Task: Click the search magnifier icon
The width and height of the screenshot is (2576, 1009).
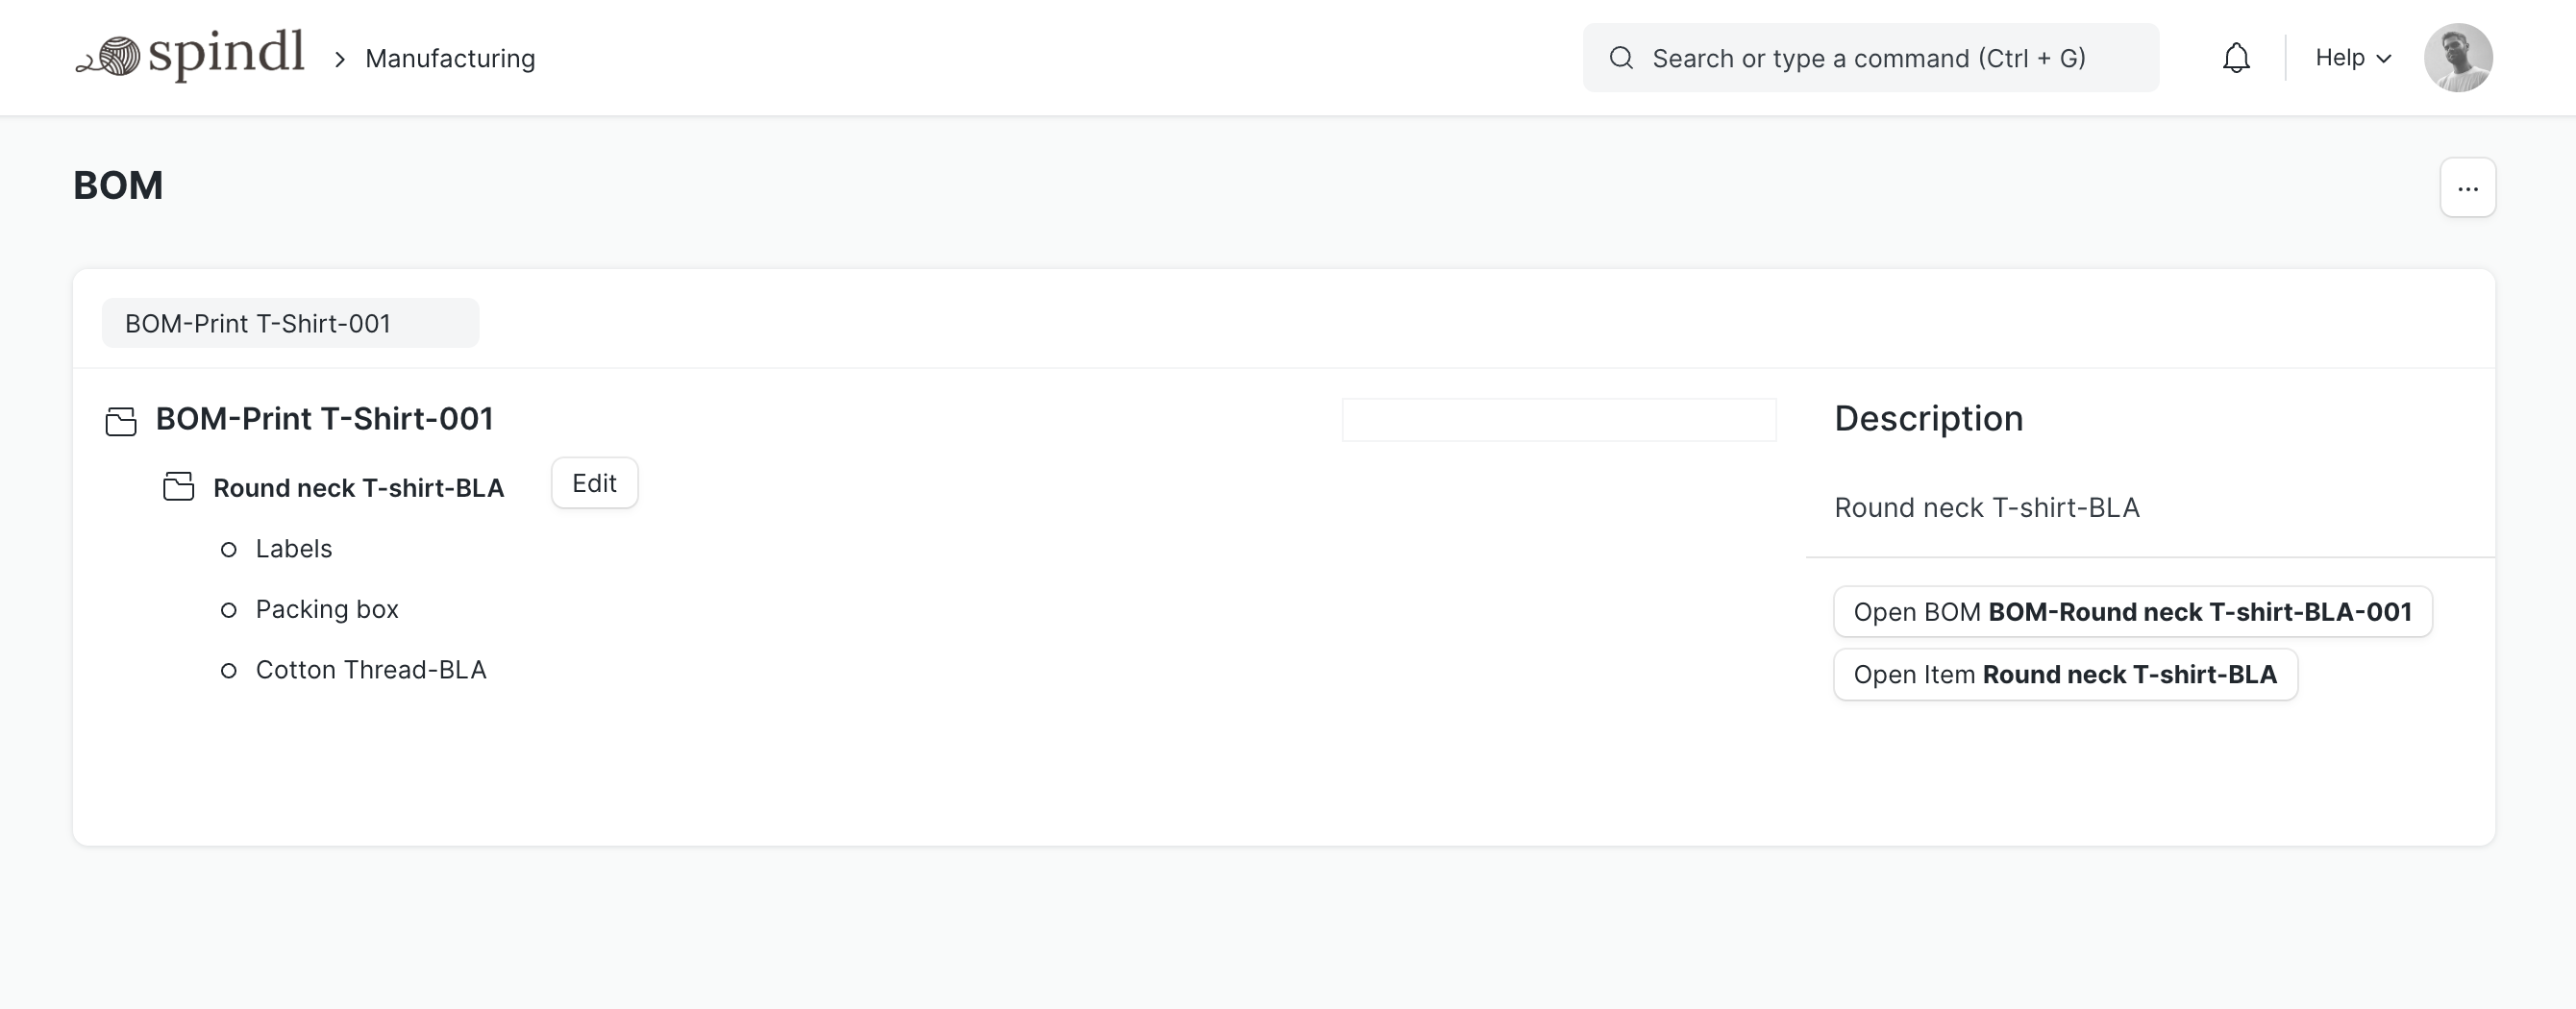Action: (x=1621, y=58)
